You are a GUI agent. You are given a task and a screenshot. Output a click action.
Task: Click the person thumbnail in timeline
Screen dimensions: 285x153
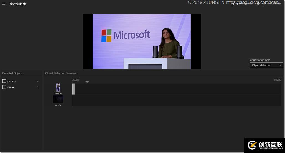tap(58, 87)
